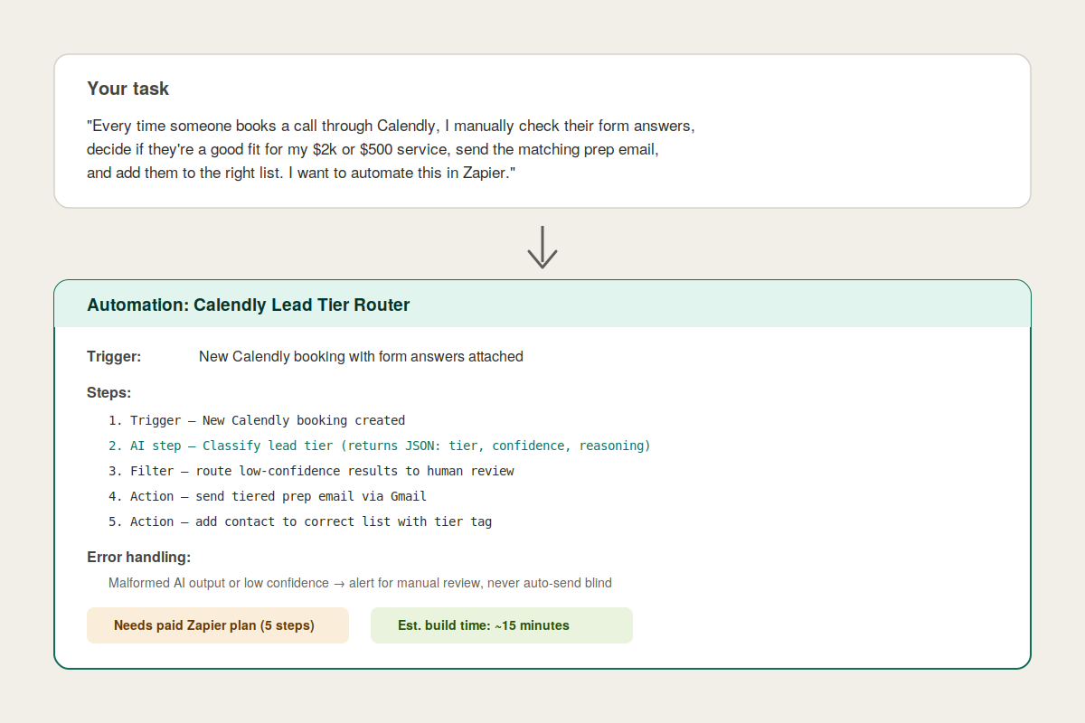The height and width of the screenshot is (723, 1085).
Task: Click the 'Est. build time: ~15 minutes' badge
Action: point(502,625)
